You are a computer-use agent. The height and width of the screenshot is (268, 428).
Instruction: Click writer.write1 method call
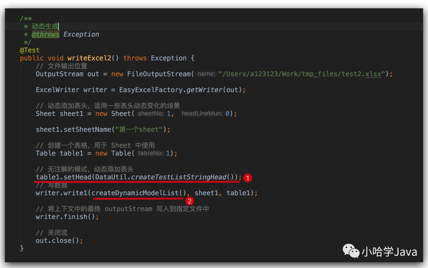tap(62, 193)
